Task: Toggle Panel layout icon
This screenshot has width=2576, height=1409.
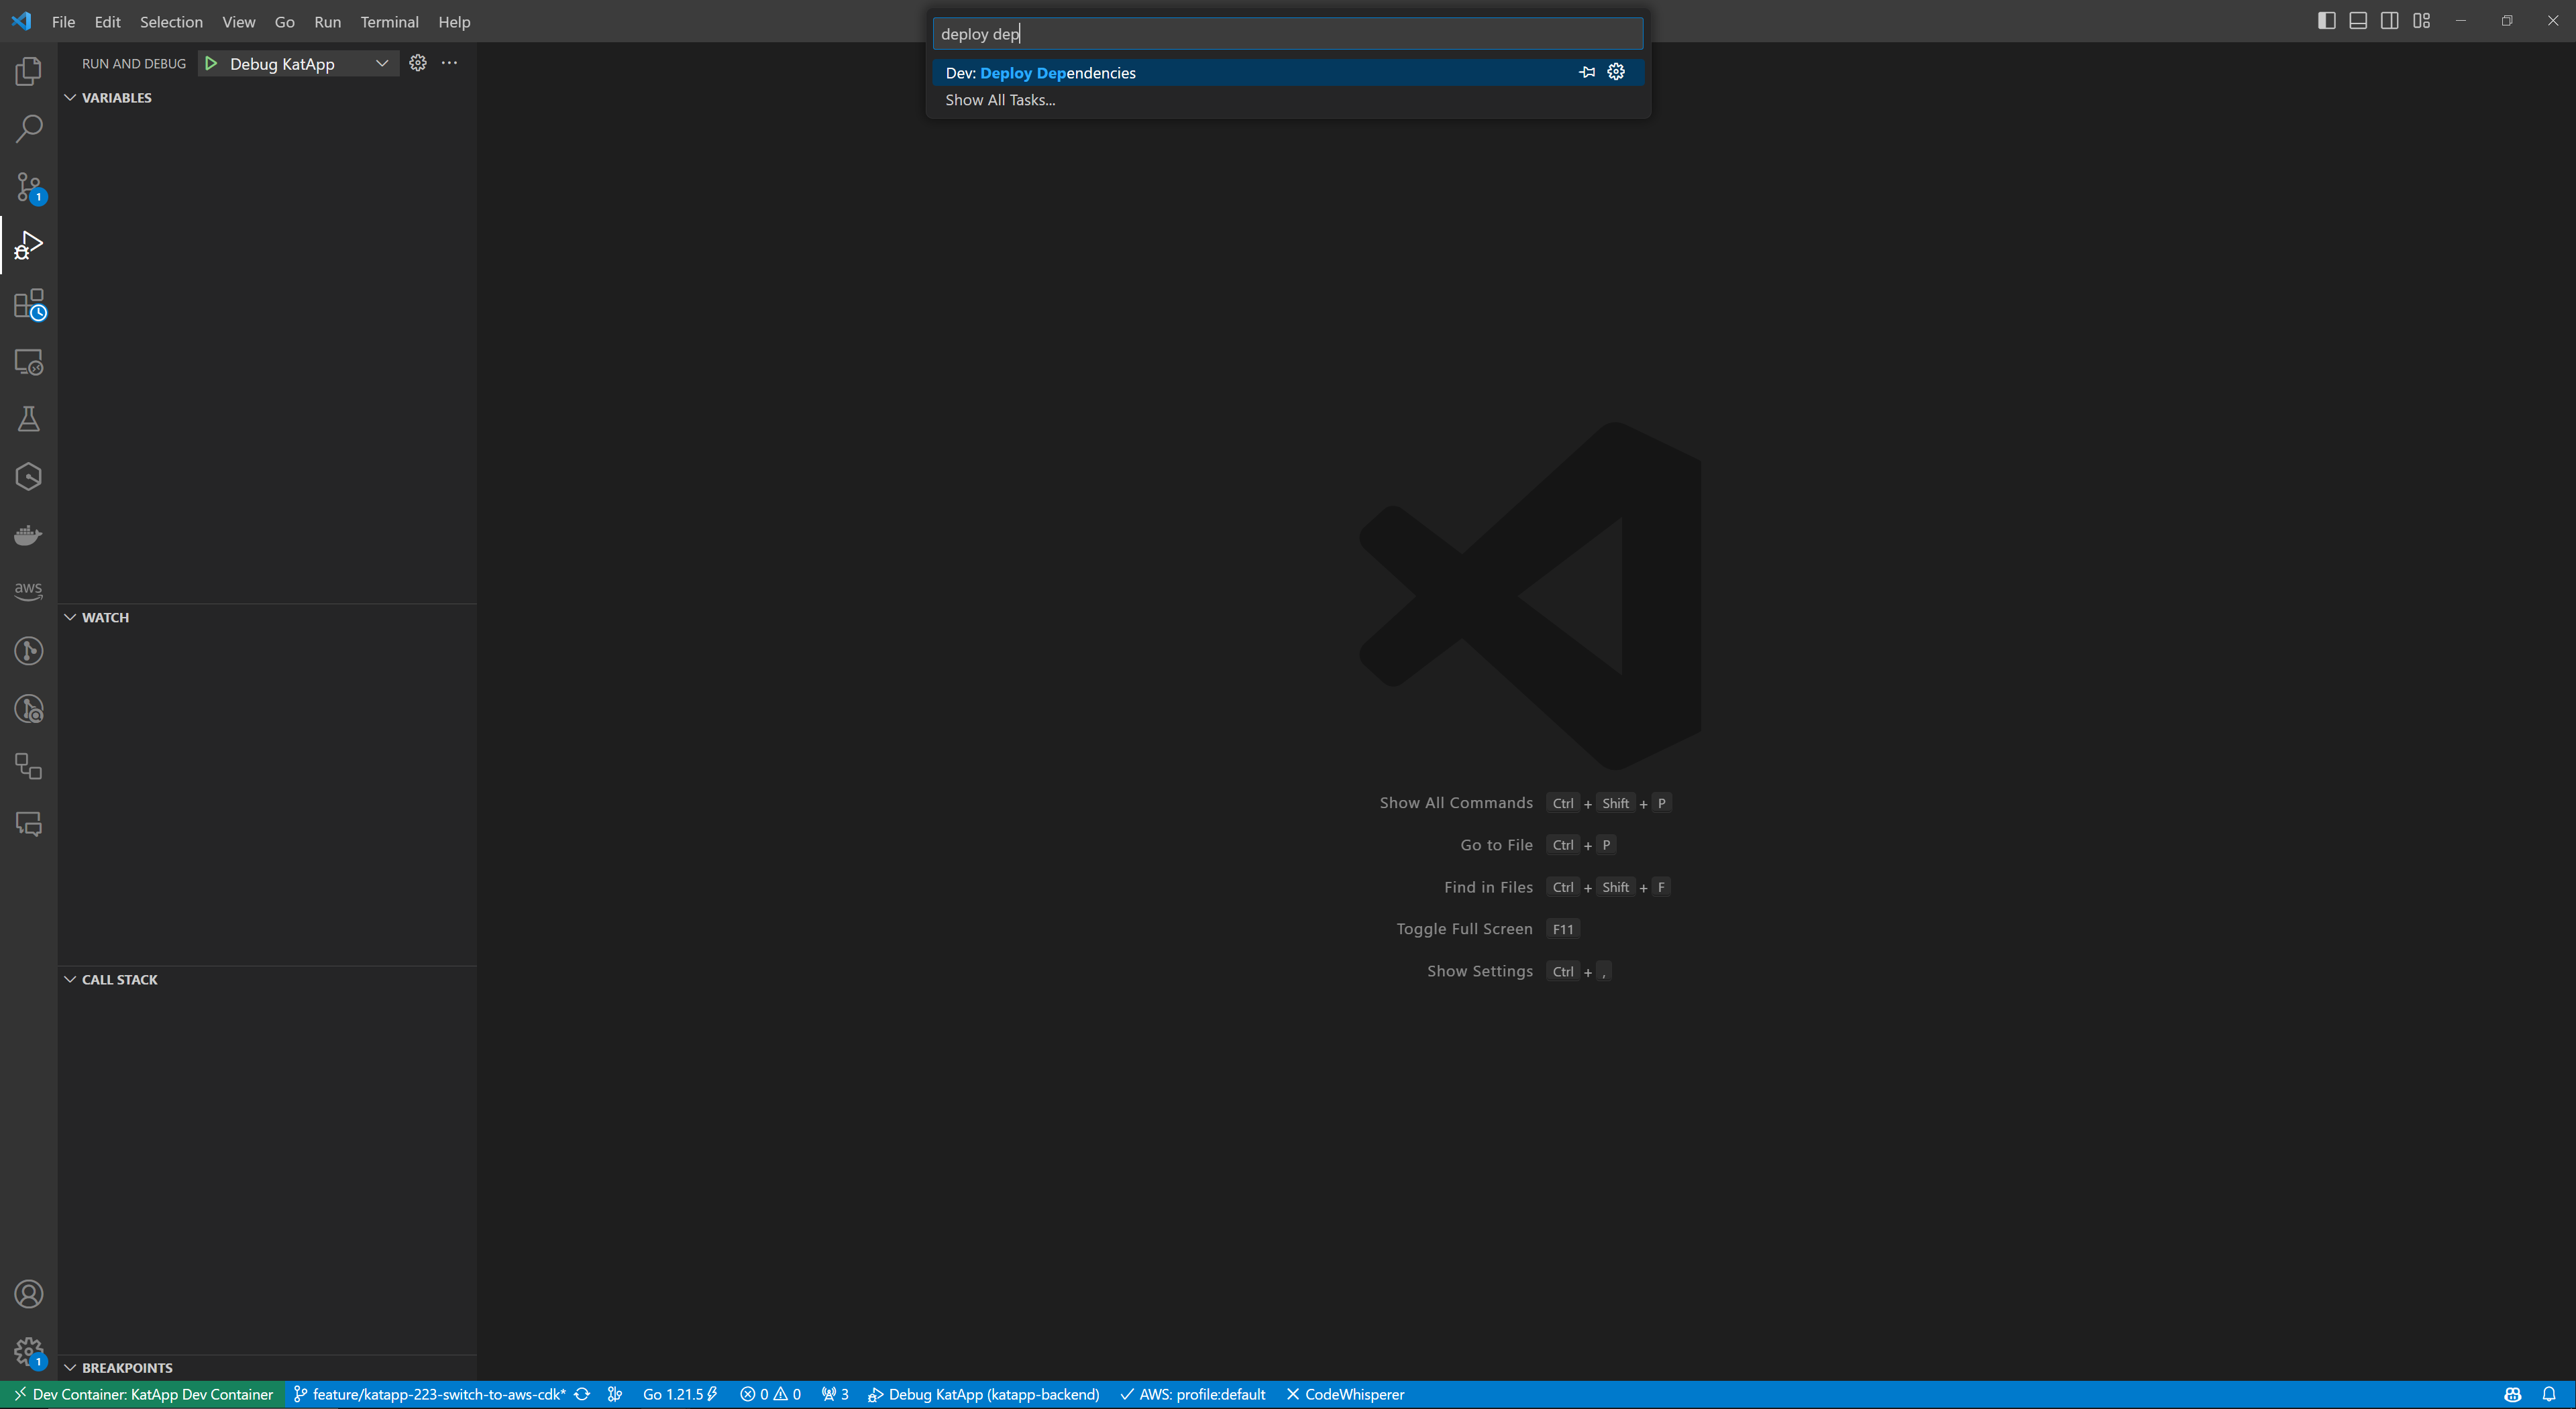Action: (x=2358, y=21)
